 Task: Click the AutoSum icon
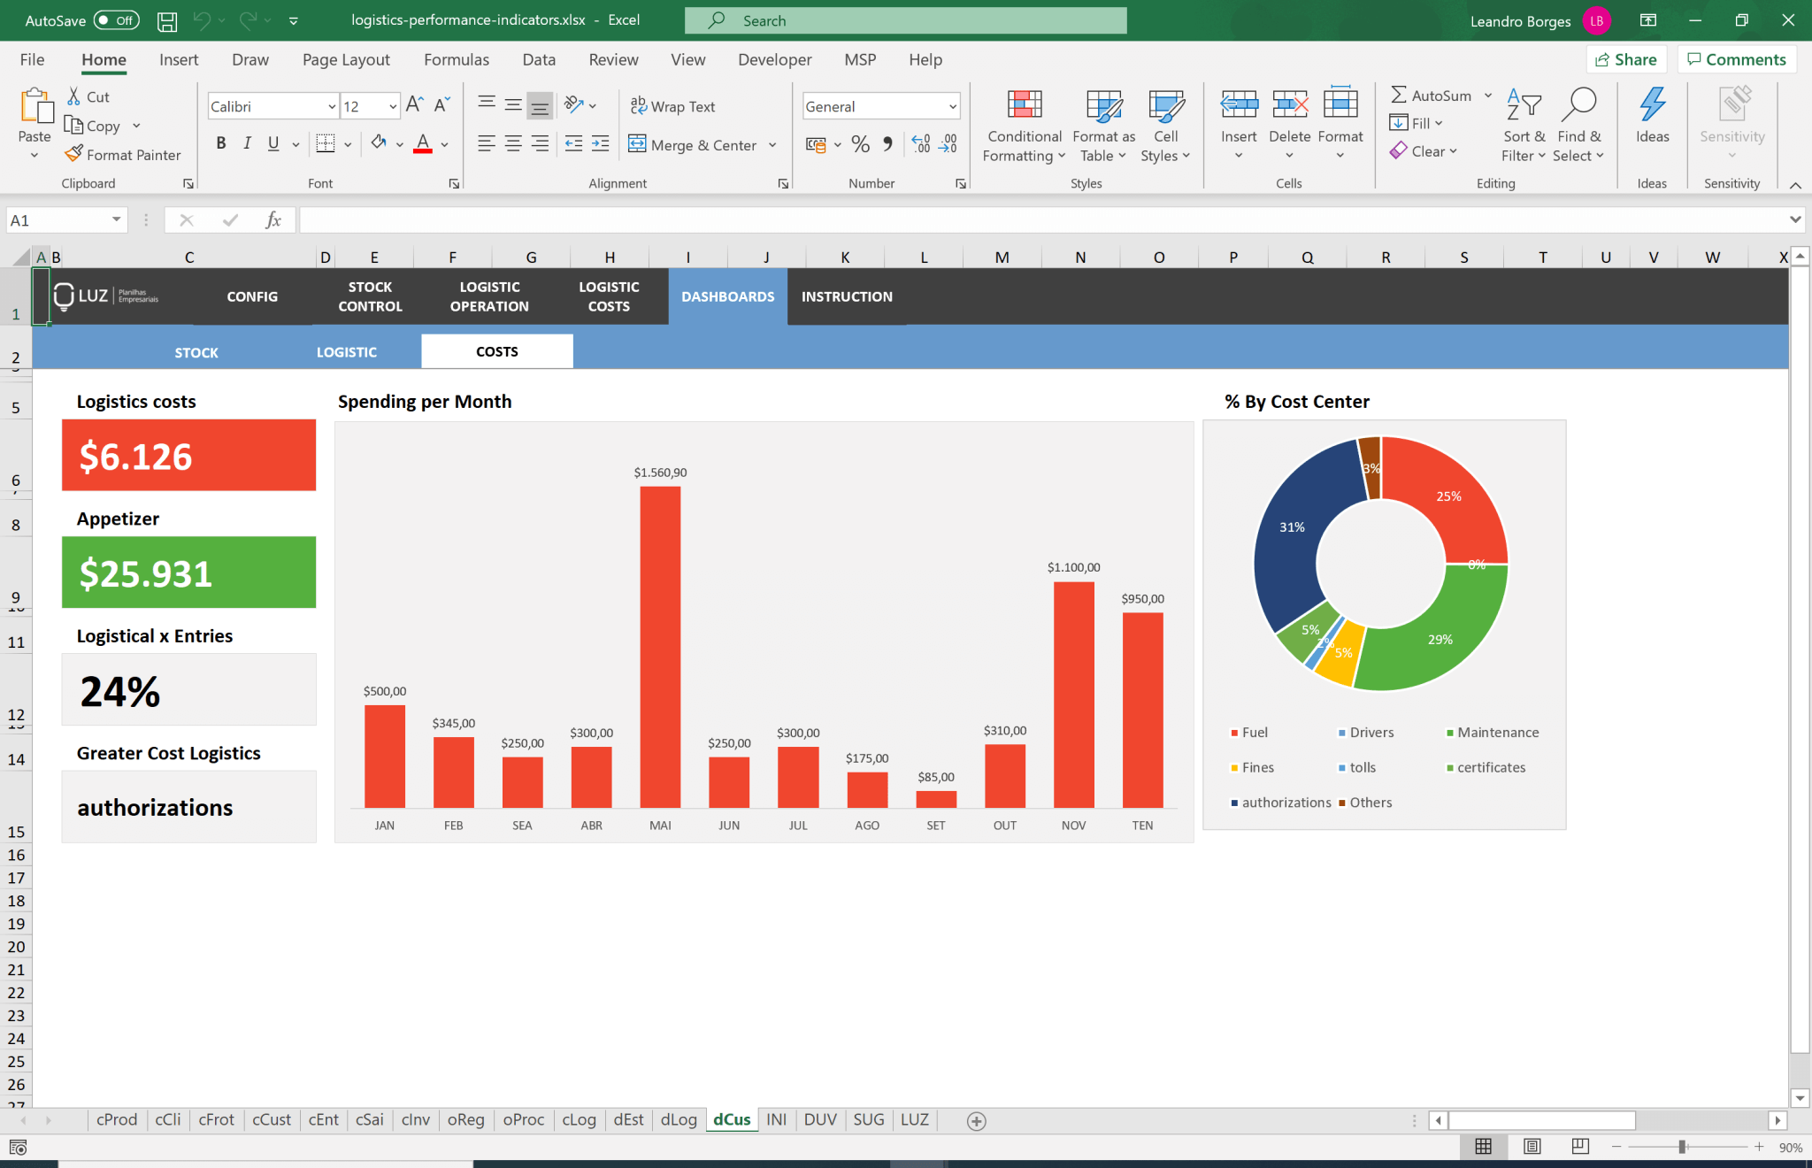[x=1399, y=95]
